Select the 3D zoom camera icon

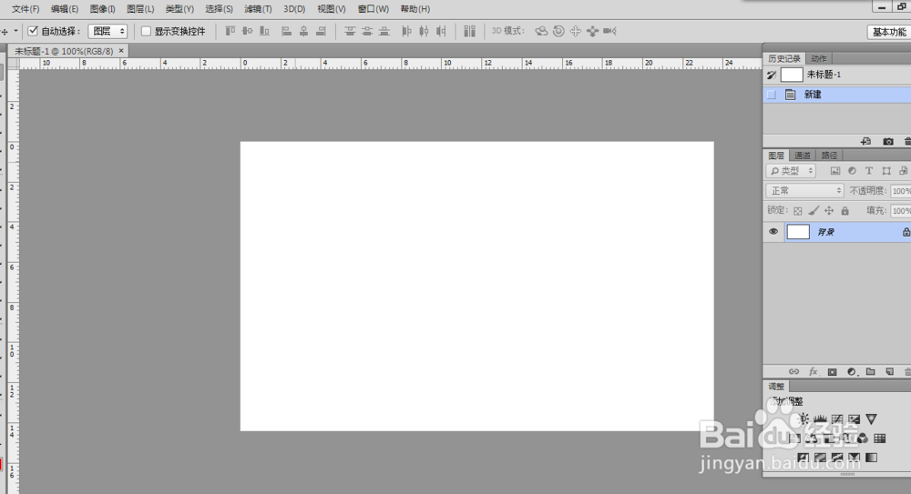(x=609, y=31)
